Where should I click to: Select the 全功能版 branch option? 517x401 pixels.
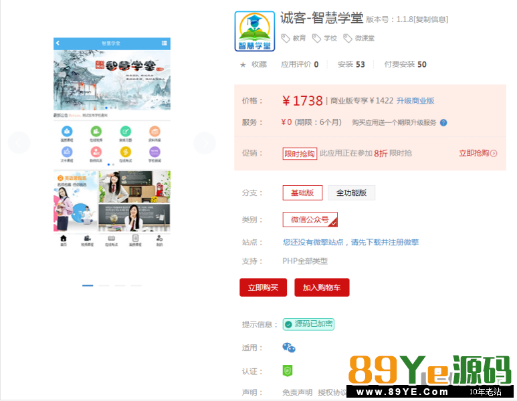click(x=351, y=192)
